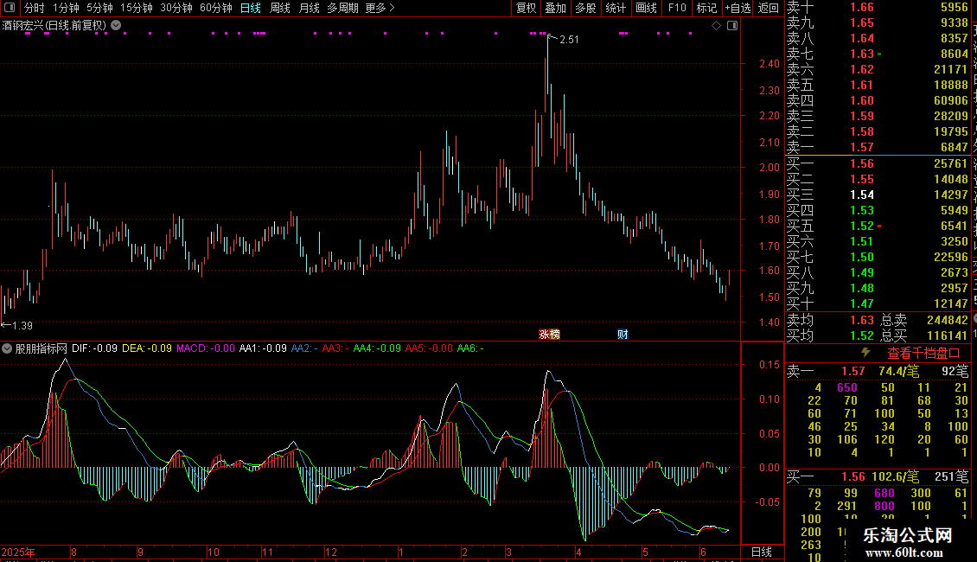Open the 查看千档盘口 link
This screenshot has width=977, height=562.
tap(923, 354)
